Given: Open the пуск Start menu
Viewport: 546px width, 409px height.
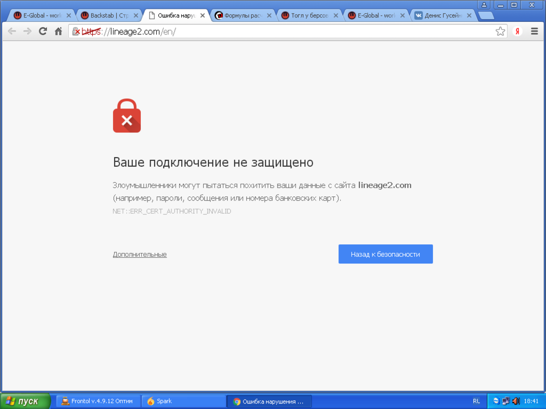Looking at the screenshot, I should [25, 401].
